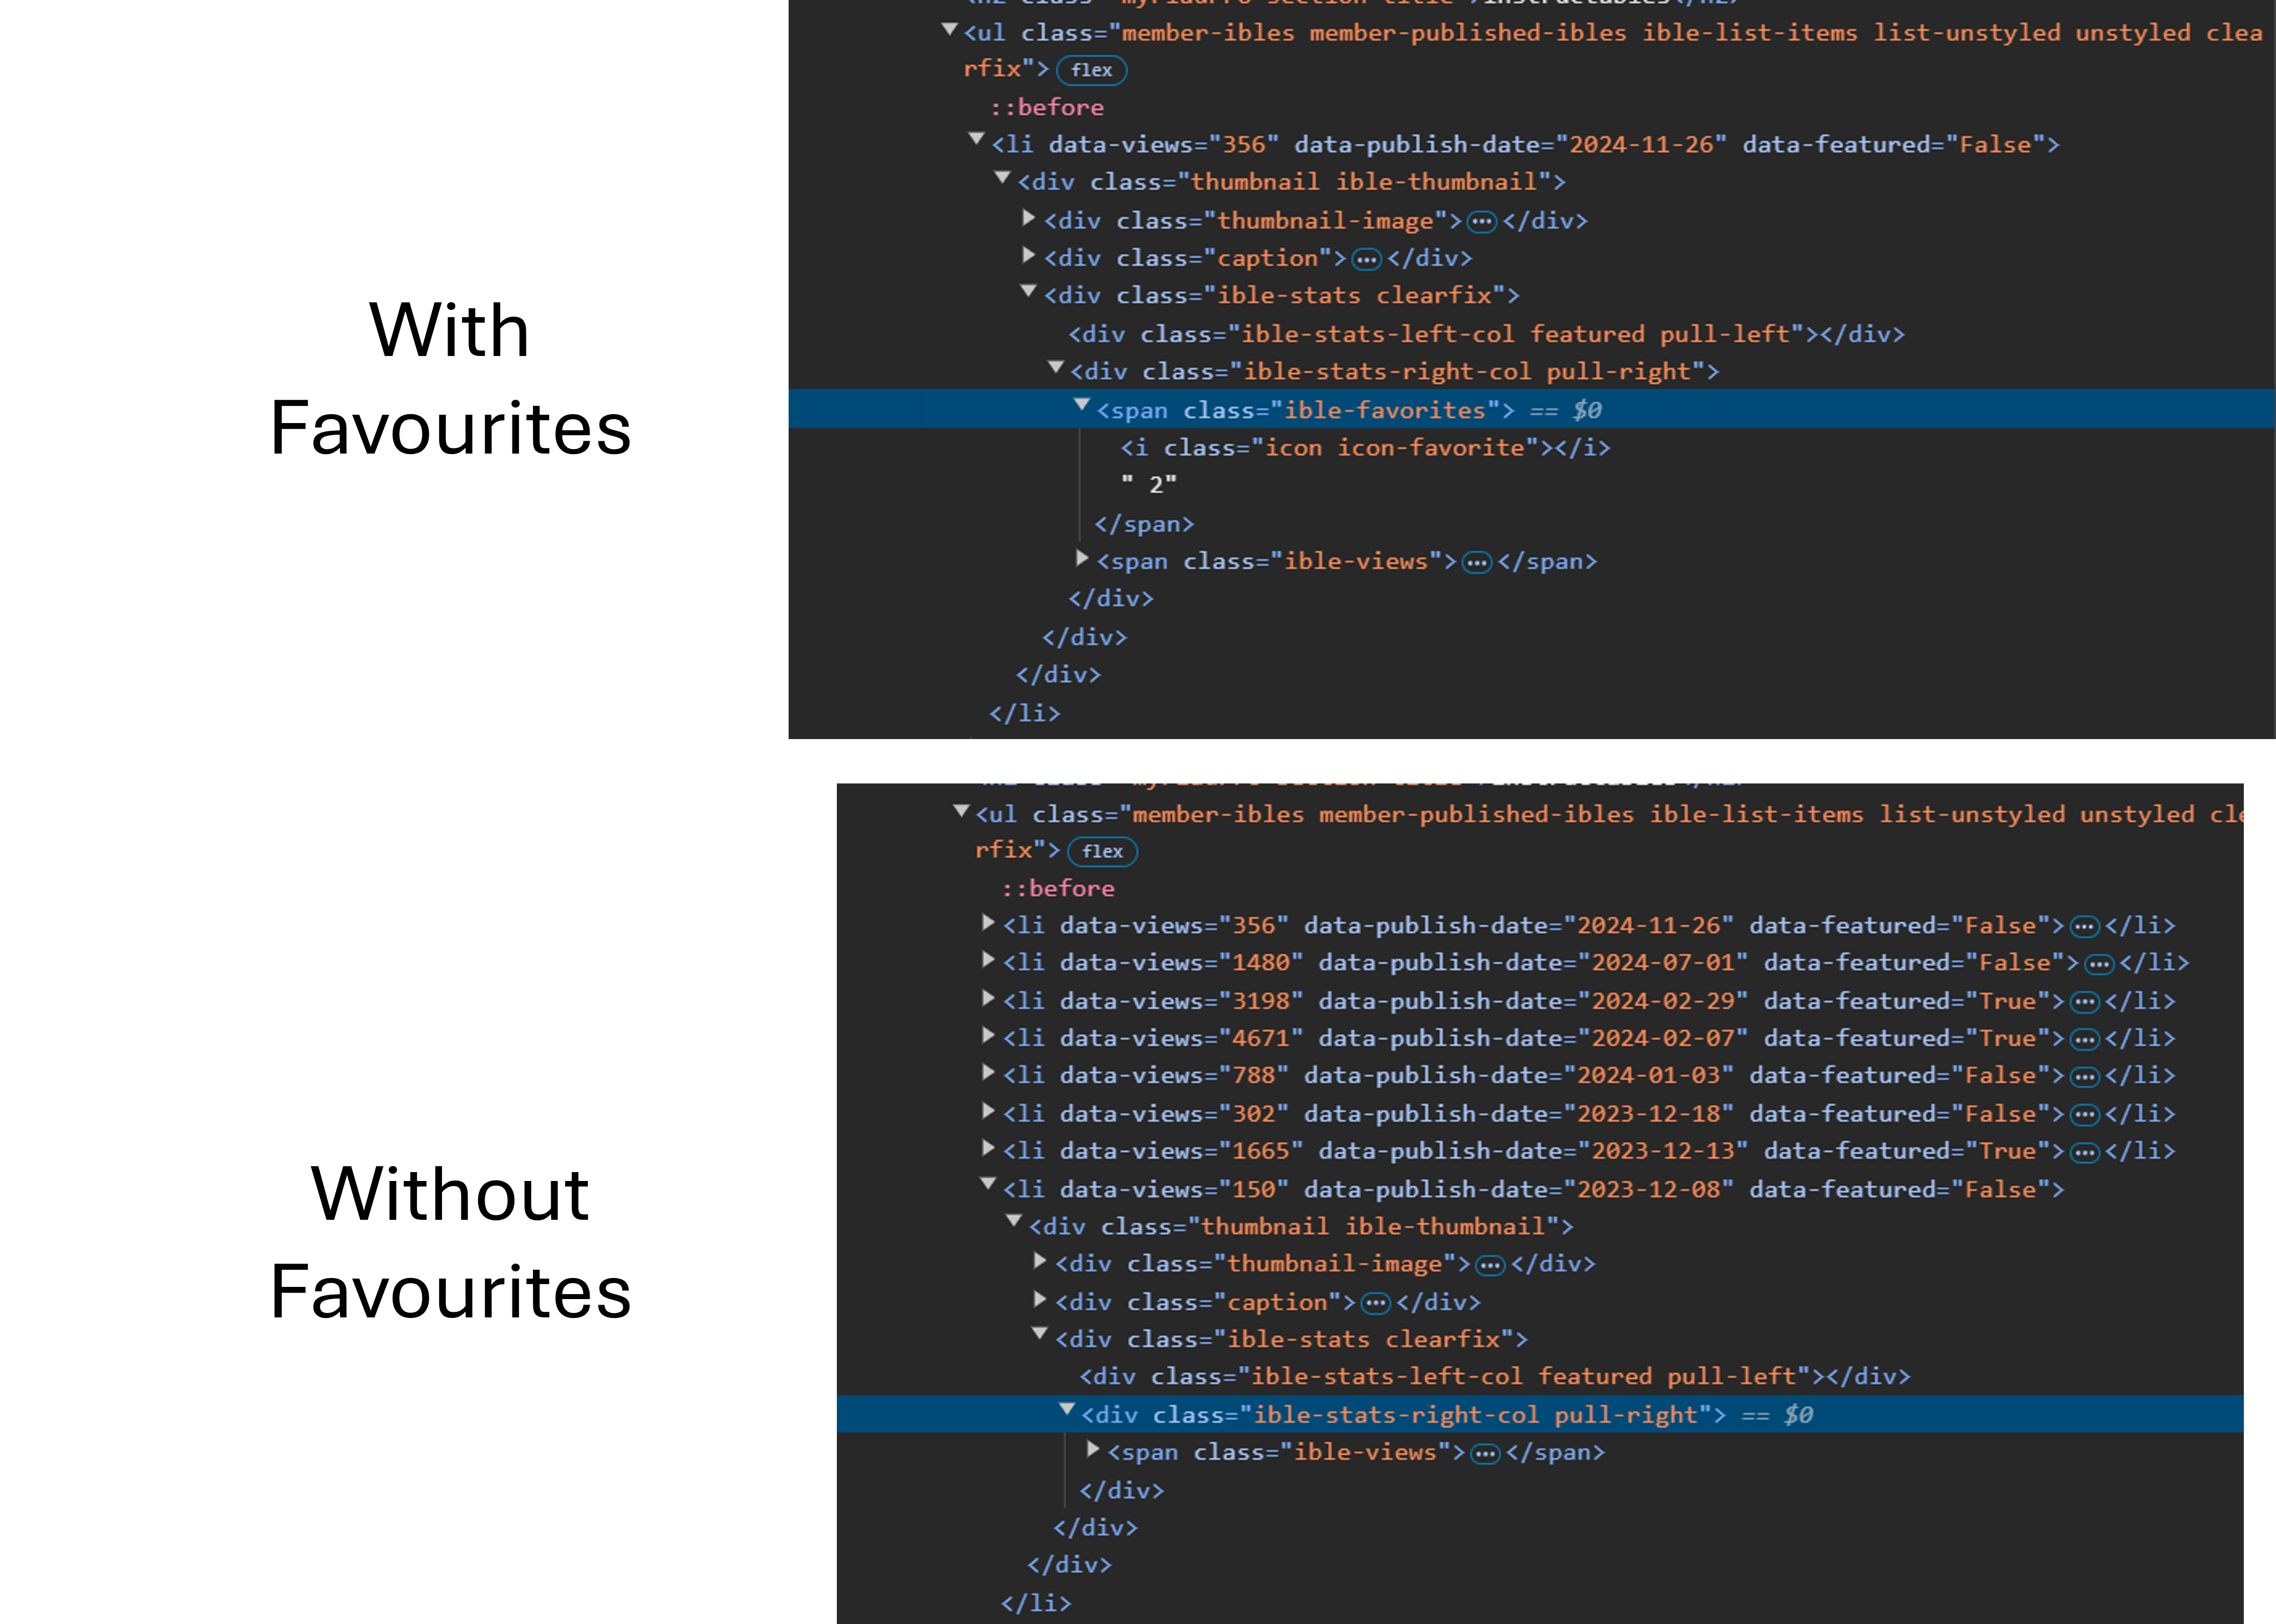This screenshot has height=1624, width=2276.
Task: Click the "Without Favourites" label text
Action: (x=450, y=1242)
